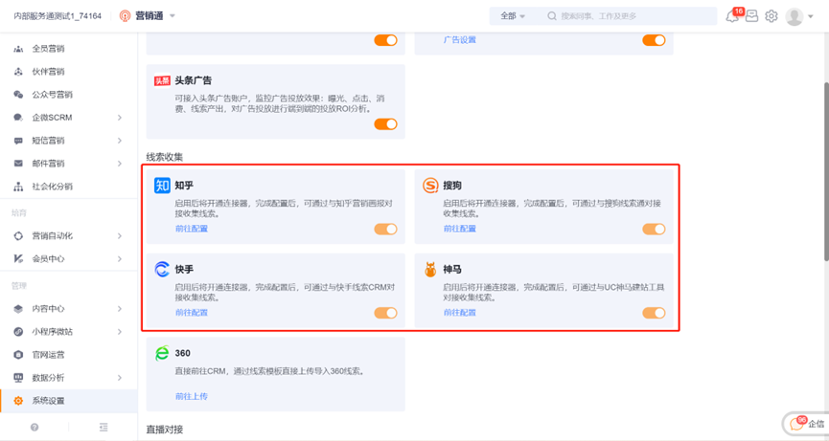This screenshot has width=829, height=441.
Task: Click the 知乎 logo icon
Action: point(162,186)
